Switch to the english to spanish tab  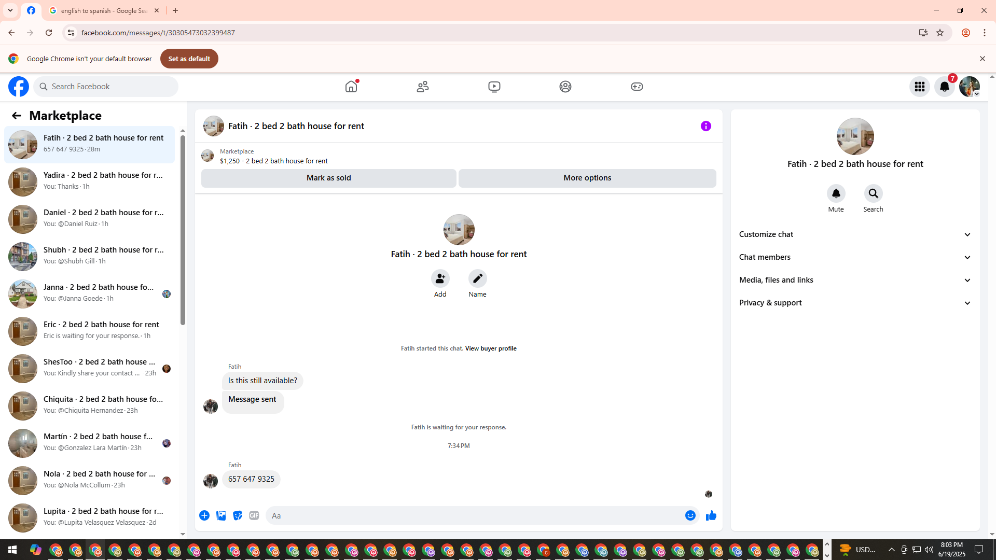point(104,10)
